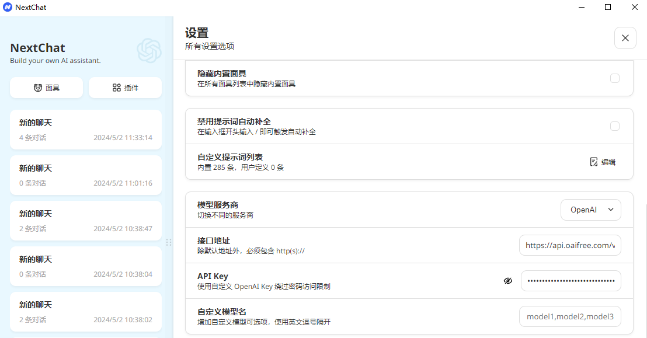
Task: Click the API Key password field
Action: tap(571, 281)
